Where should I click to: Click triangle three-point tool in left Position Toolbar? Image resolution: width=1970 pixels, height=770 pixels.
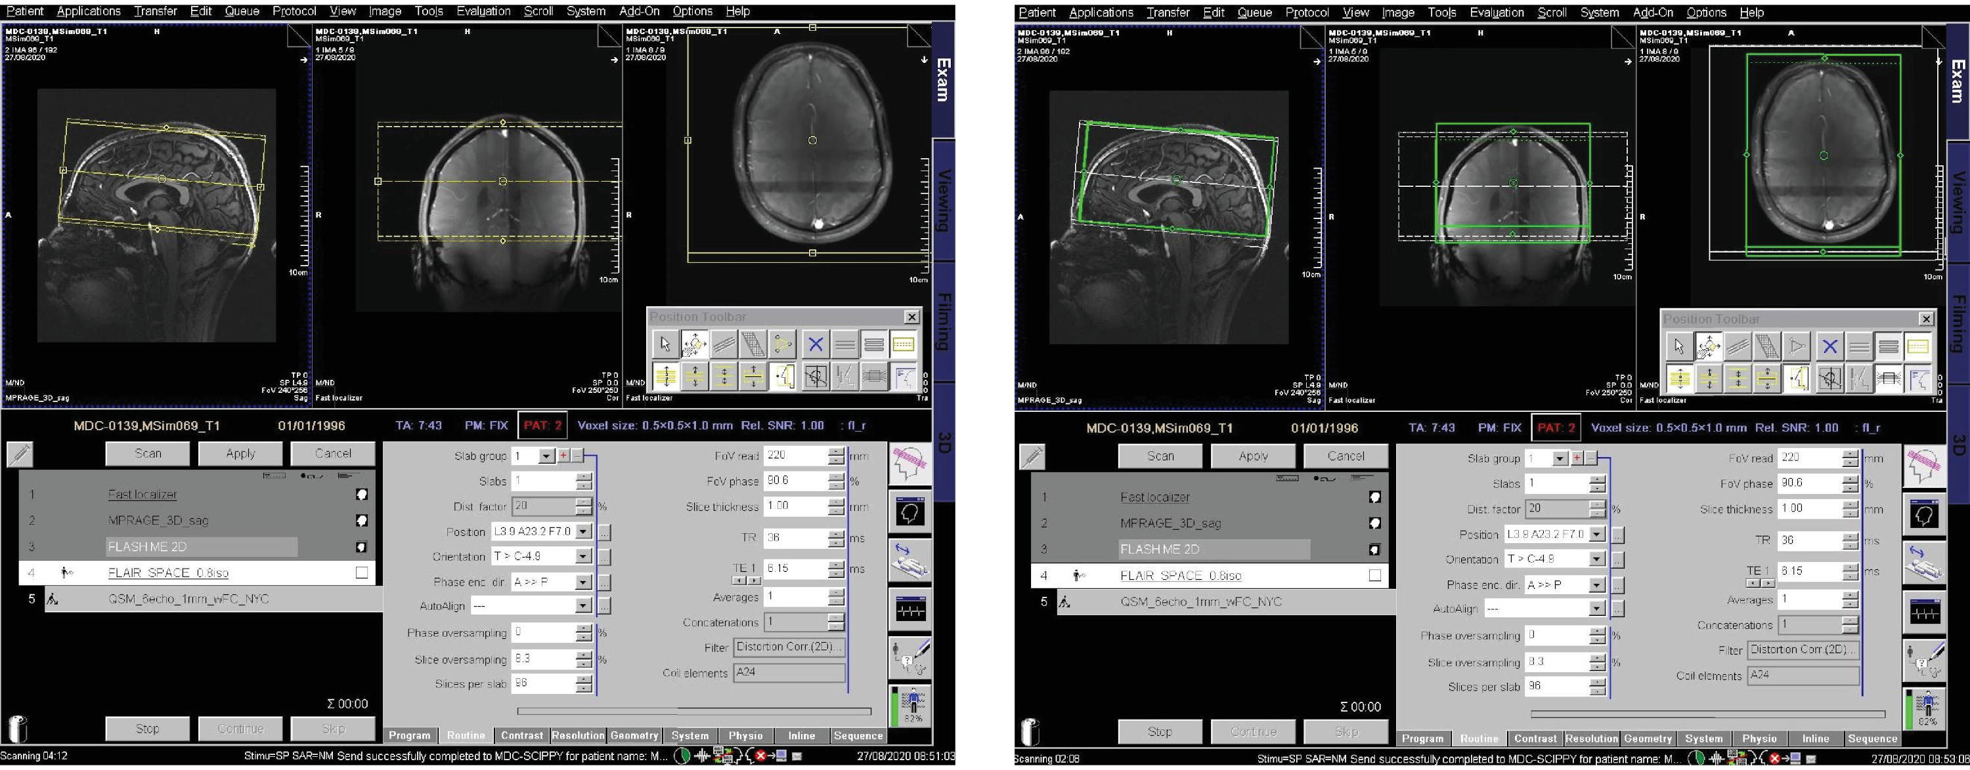tap(782, 344)
